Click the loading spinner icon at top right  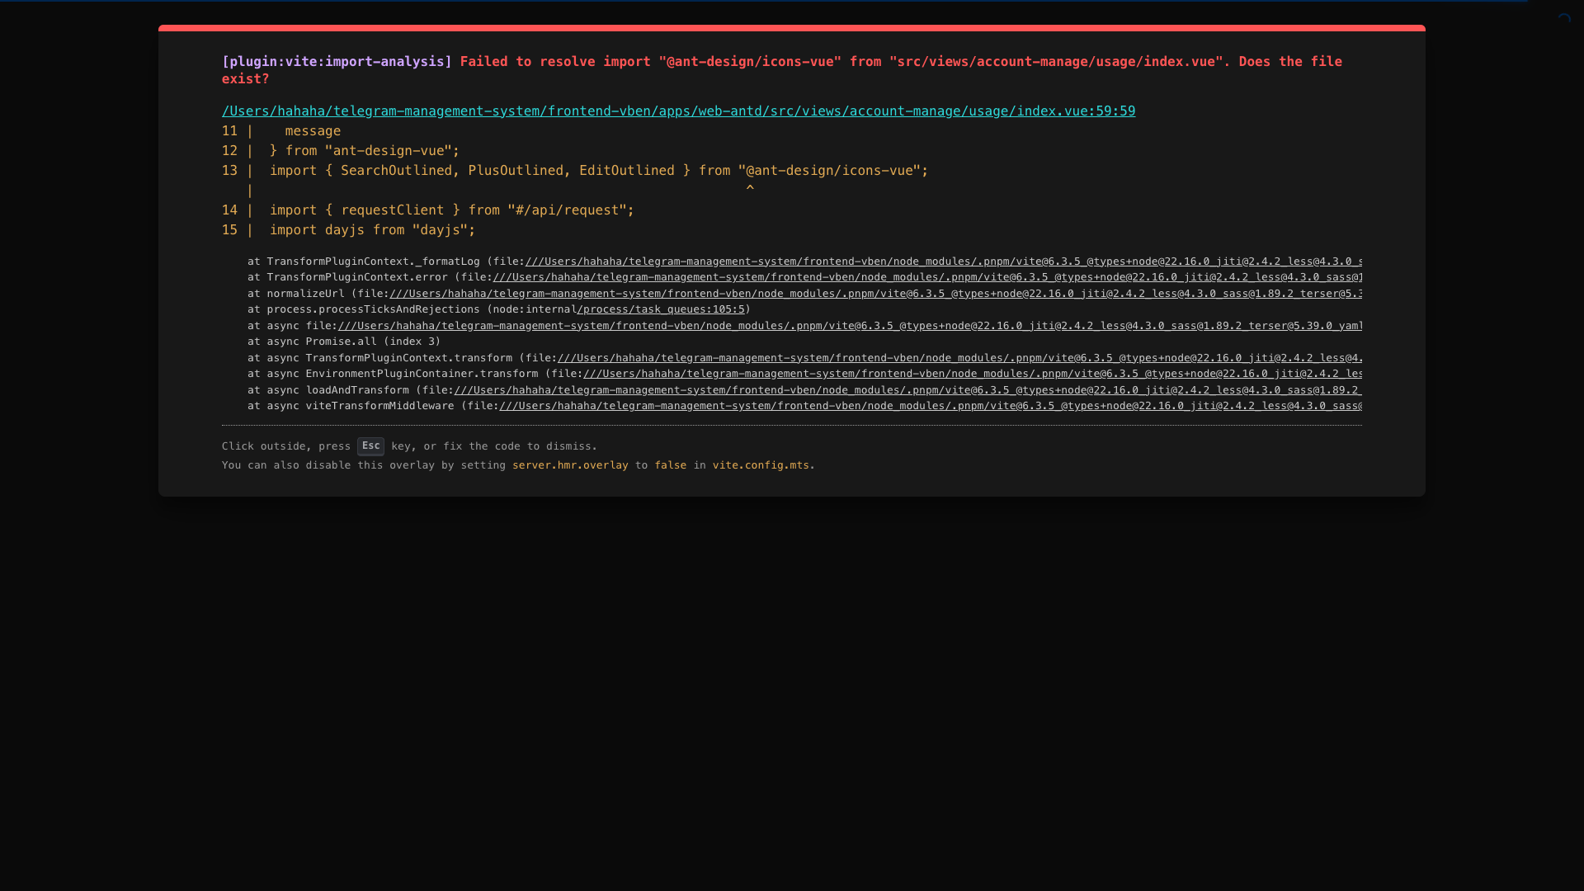click(x=1564, y=19)
